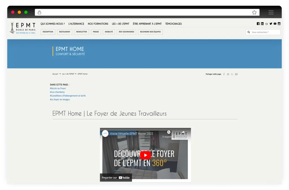Open the EPMT Facebook page icon
Screen dimensions: 289x190
click(258, 24)
